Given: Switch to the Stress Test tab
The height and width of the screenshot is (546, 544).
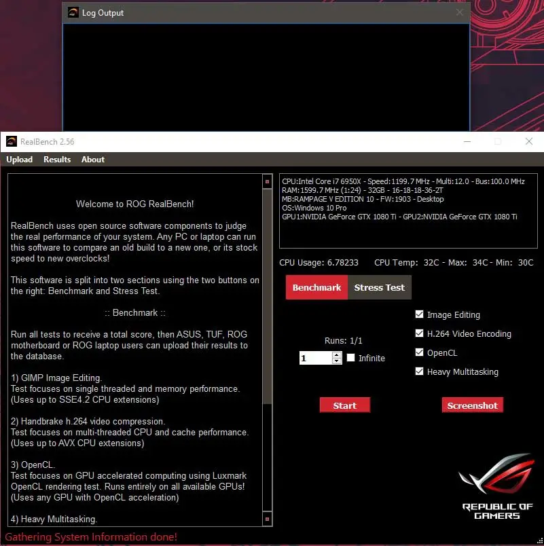Looking at the screenshot, I should [x=379, y=287].
